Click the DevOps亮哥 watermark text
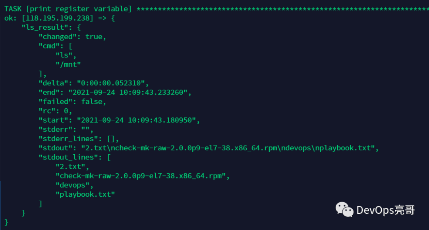 tap(385, 210)
